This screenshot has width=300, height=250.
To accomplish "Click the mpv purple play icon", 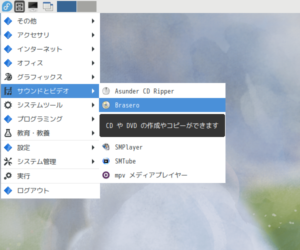I will (106, 175).
